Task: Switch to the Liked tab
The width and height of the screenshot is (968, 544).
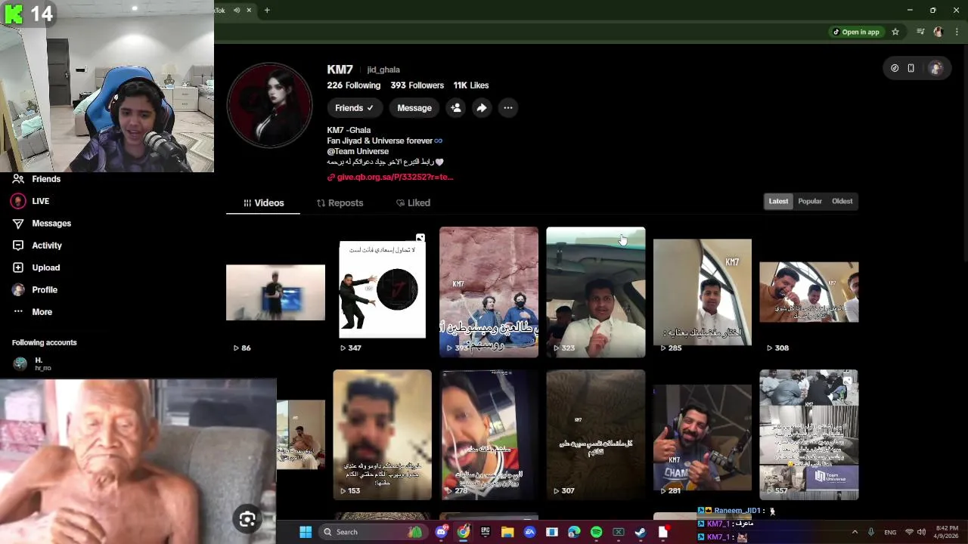Action: pyautogui.click(x=413, y=202)
